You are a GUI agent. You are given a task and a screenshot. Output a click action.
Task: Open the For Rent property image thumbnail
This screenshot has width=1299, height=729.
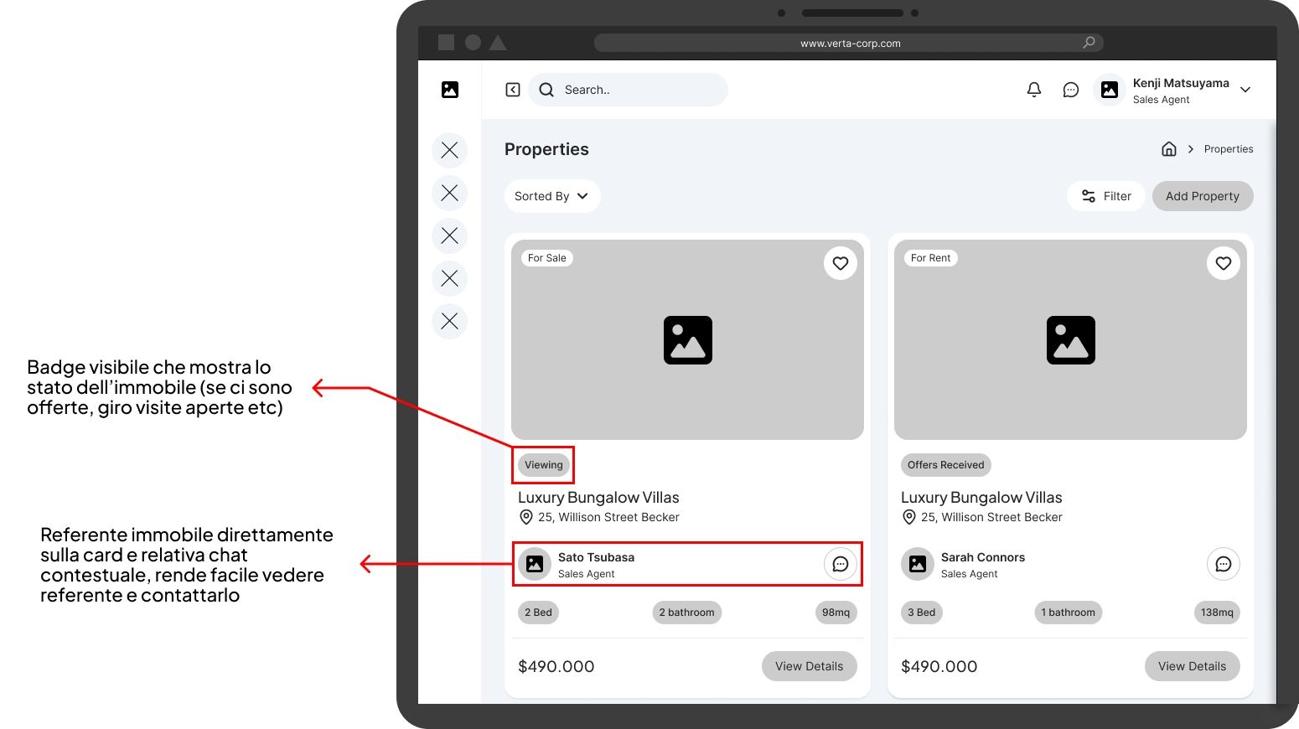pyautogui.click(x=1070, y=339)
